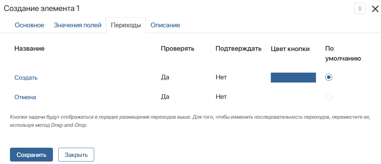This screenshot has height=164, width=381.
Task: Open the Отмена transition link
Action: coord(25,97)
